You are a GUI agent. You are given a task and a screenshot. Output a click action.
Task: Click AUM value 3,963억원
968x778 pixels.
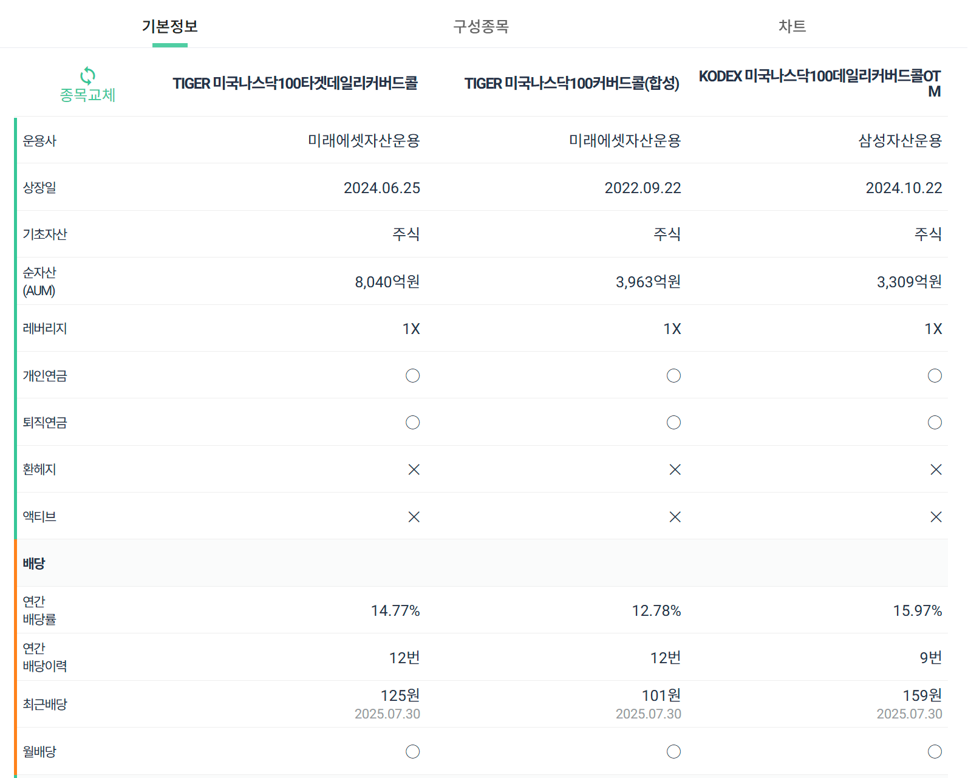(x=649, y=282)
